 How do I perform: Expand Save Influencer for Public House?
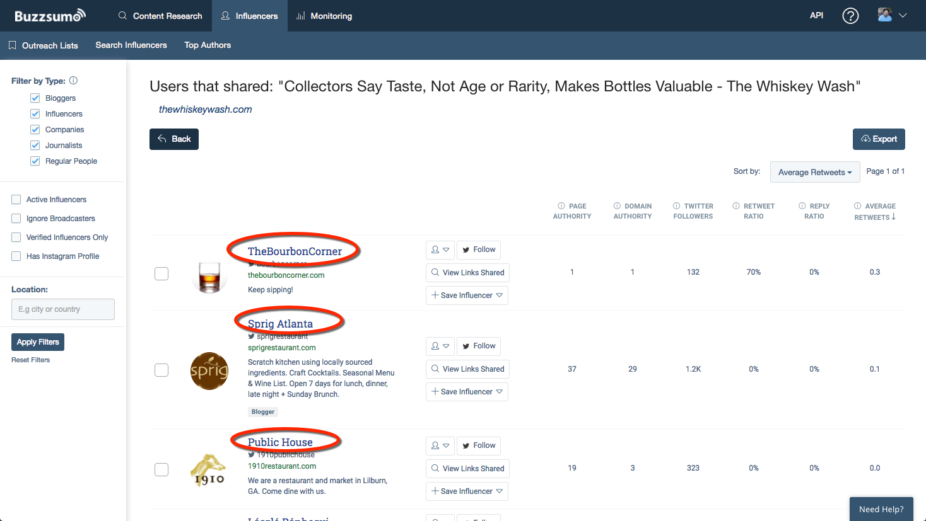pyautogui.click(x=467, y=491)
